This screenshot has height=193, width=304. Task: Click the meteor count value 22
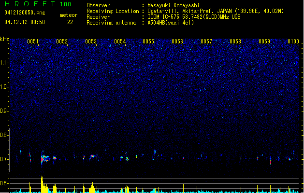pos(70,22)
